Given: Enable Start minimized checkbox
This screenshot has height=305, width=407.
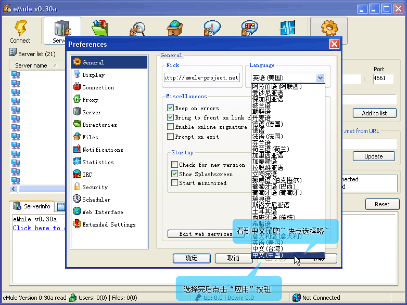Looking at the screenshot, I should (x=174, y=183).
